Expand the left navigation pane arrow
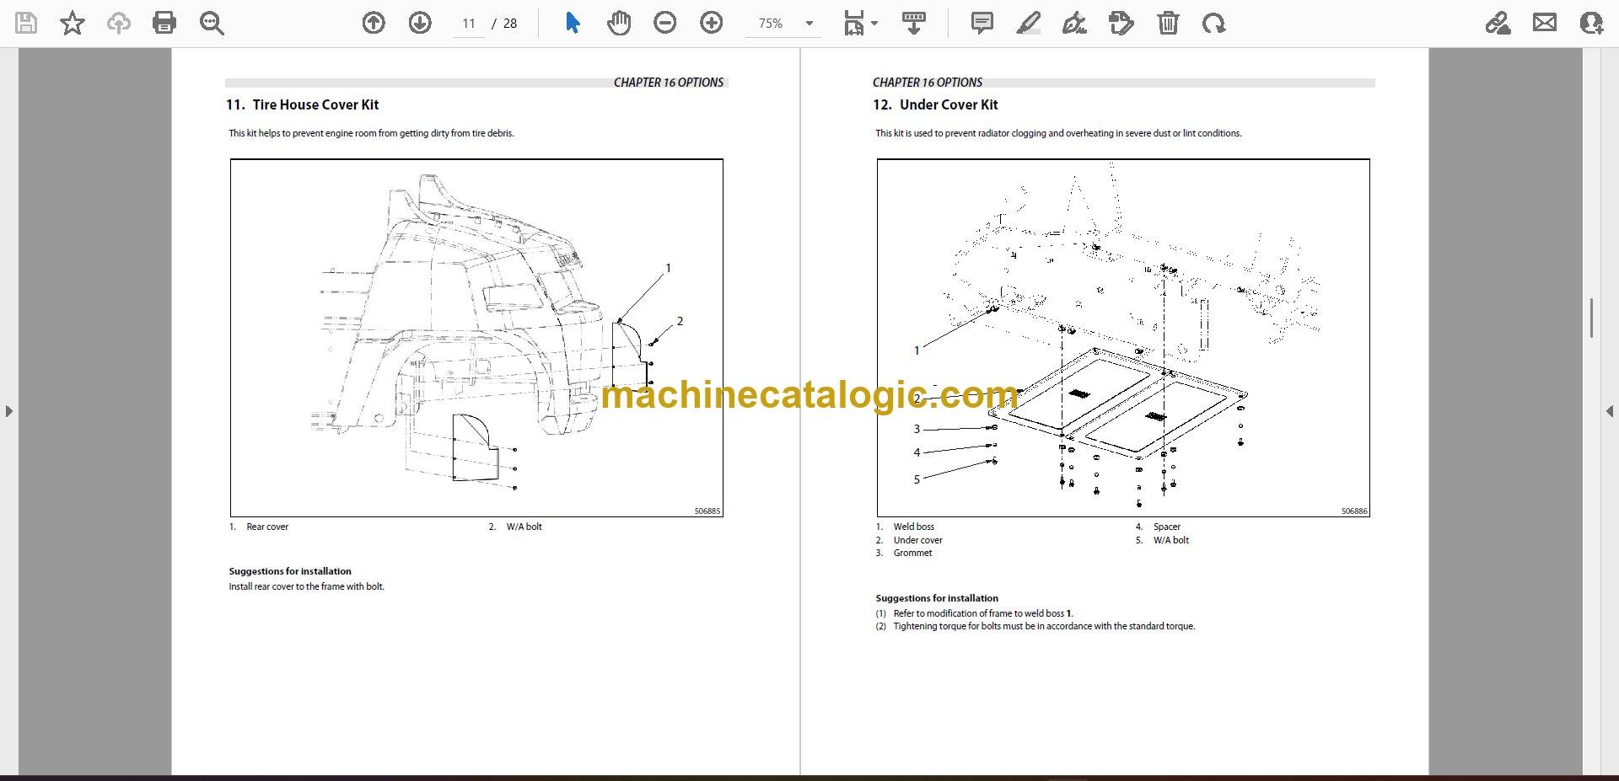 tap(8, 411)
